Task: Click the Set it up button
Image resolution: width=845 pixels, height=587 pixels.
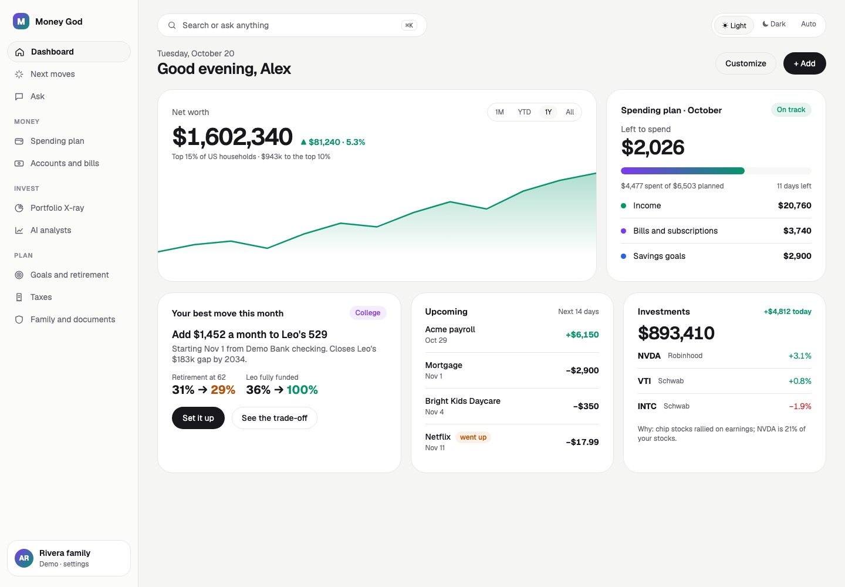Action: coord(198,418)
